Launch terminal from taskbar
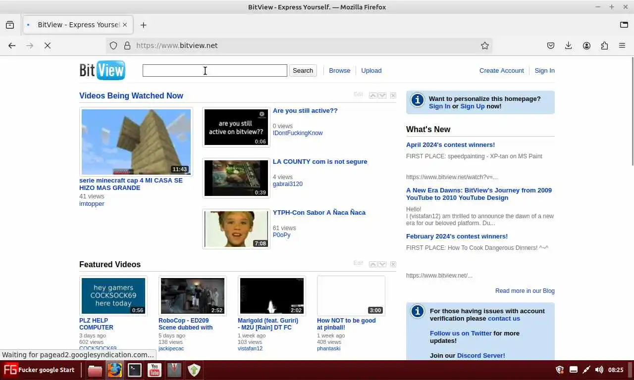The image size is (634, 380). pyautogui.click(x=135, y=370)
